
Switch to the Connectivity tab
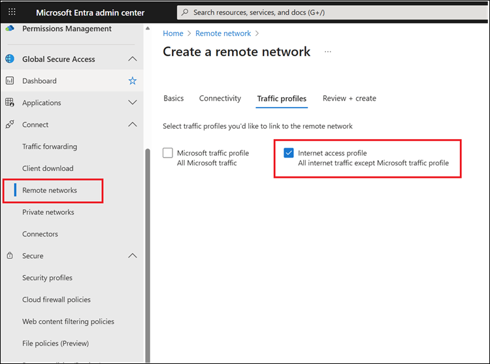pos(220,99)
